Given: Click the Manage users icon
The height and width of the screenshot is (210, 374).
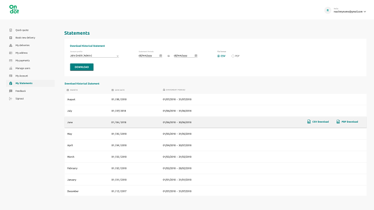Looking at the screenshot, I should (10, 68).
